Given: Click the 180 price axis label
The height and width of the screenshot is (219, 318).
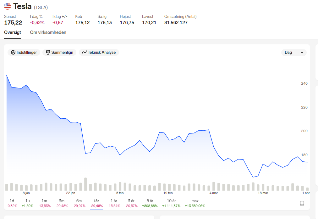Looking at the screenshot, I should (x=304, y=155).
